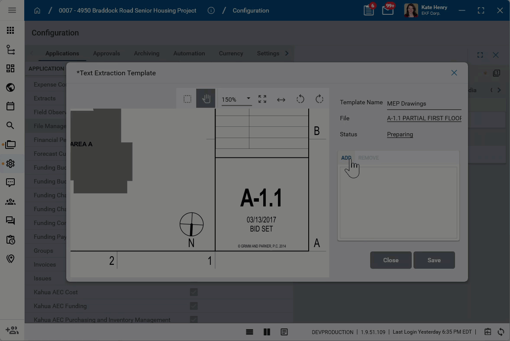Switch to the Approvals tab
The width and height of the screenshot is (510, 341).
tap(107, 53)
